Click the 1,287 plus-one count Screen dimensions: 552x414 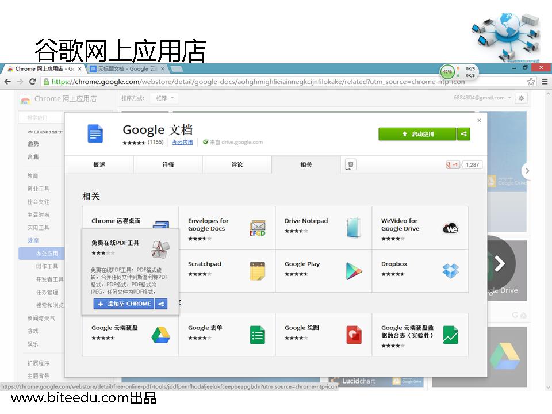click(472, 165)
